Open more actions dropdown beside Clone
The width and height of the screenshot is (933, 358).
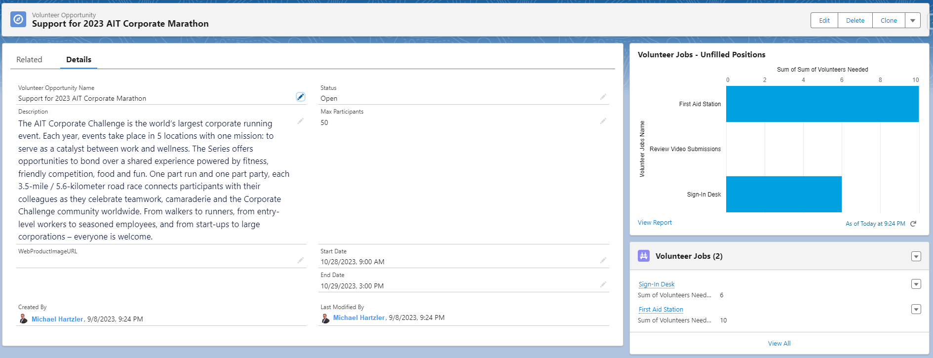coord(913,21)
